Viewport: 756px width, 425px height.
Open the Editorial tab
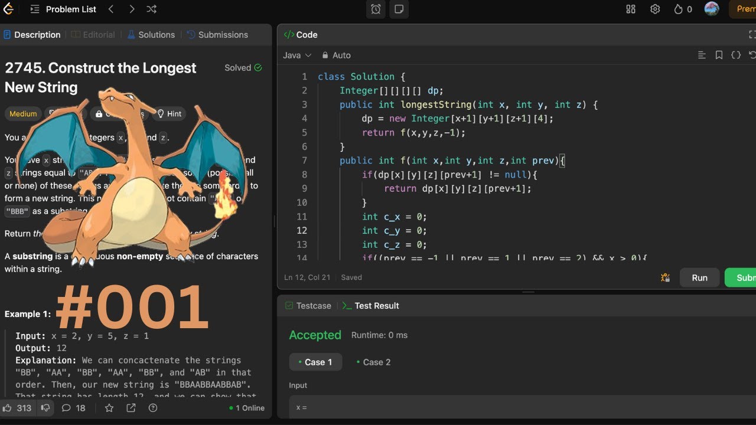(x=93, y=35)
